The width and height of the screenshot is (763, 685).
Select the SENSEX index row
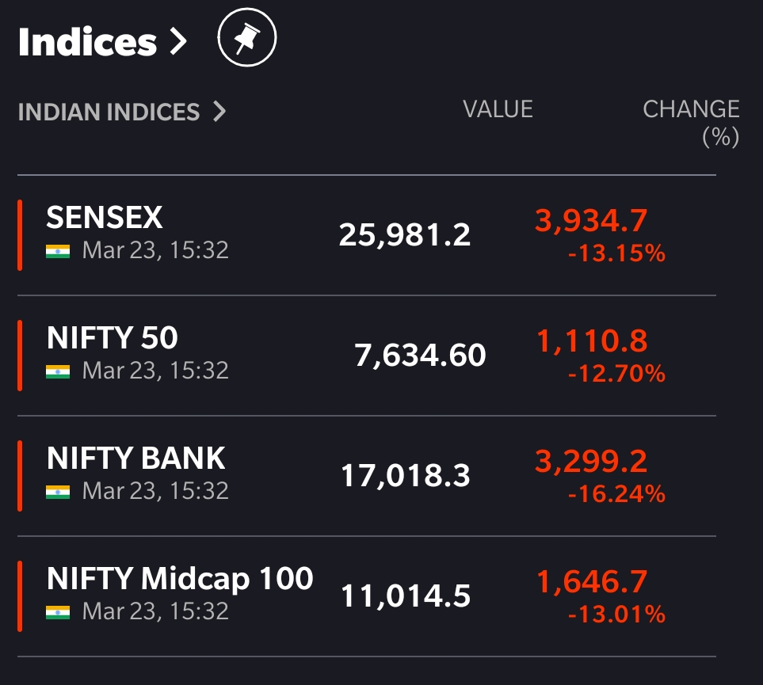tap(367, 235)
